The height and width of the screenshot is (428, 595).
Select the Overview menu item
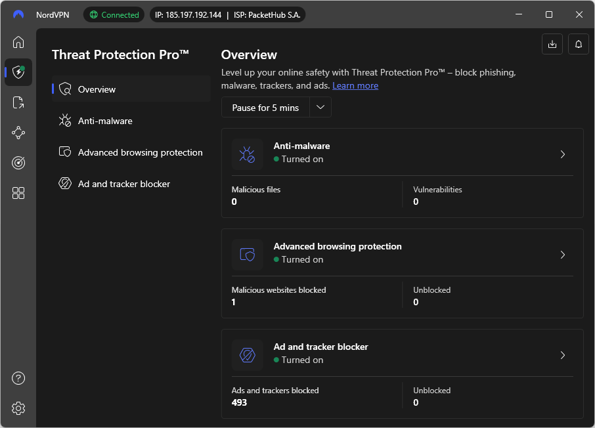point(97,89)
